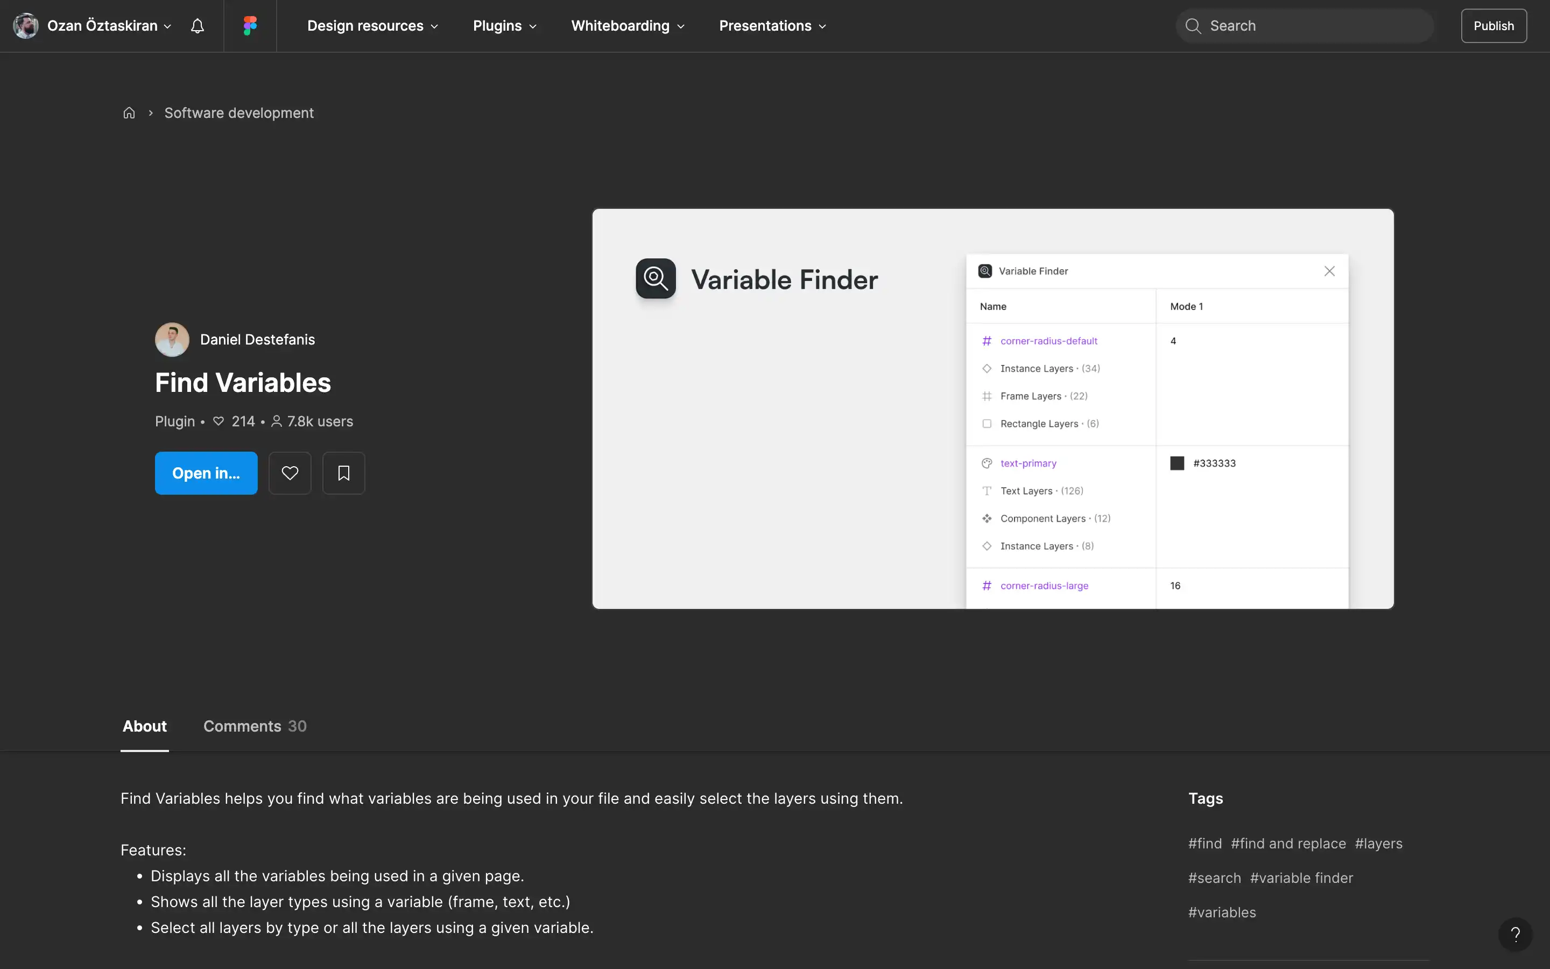Click the #find and replace tag

[x=1288, y=844]
